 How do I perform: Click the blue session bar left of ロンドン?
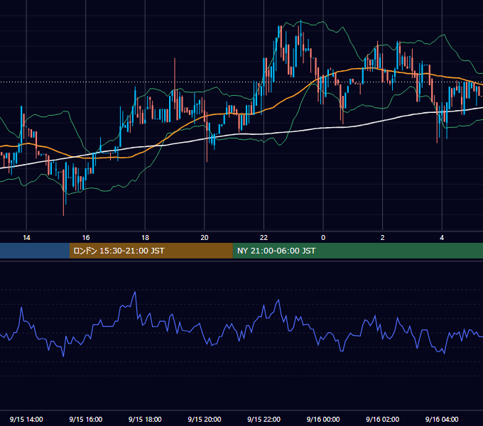pos(35,251)
